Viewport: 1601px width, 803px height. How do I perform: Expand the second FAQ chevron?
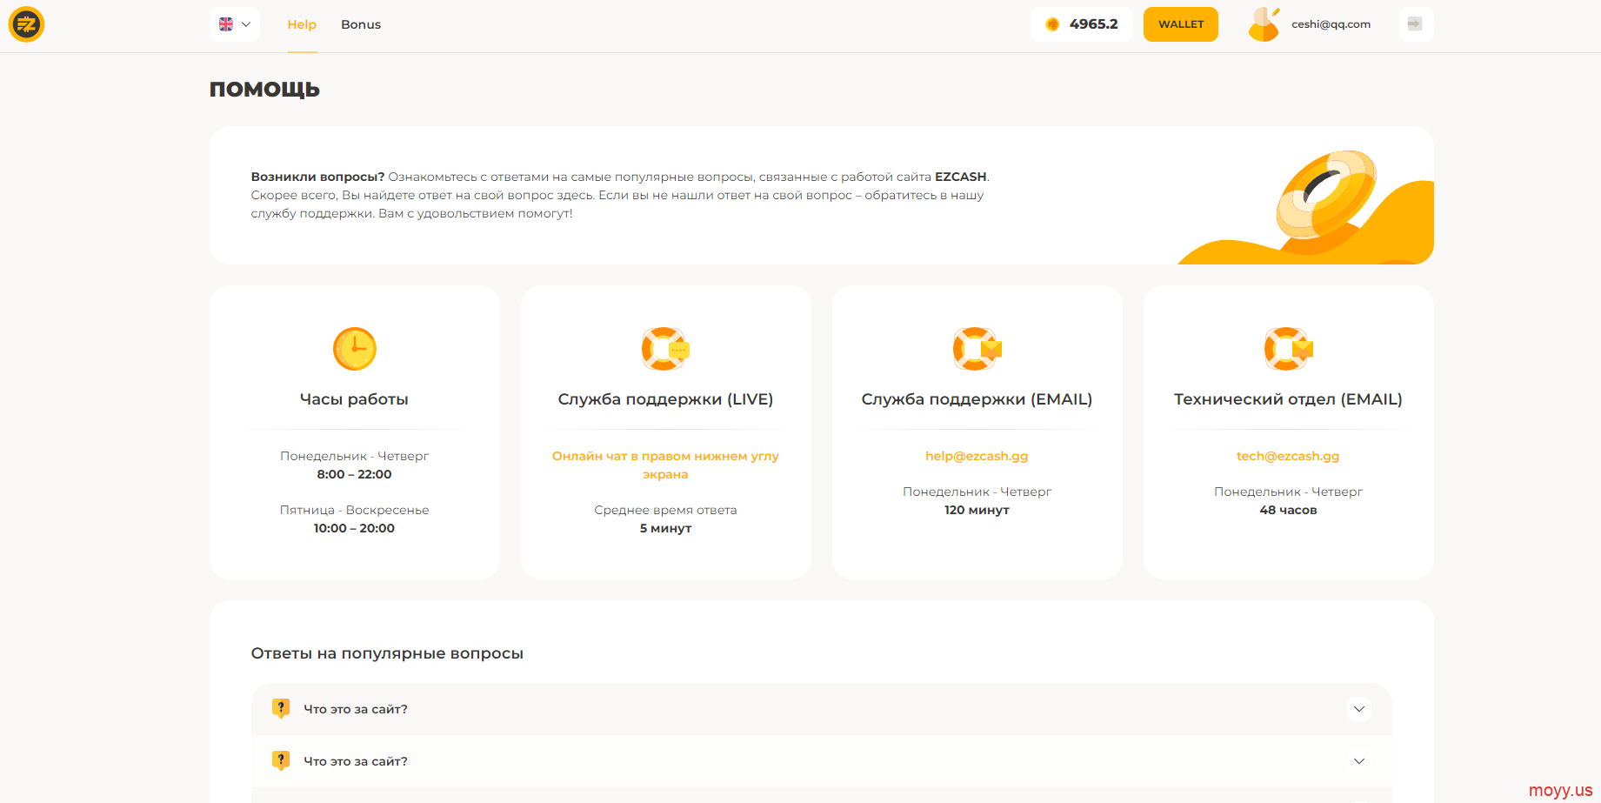(x=1358, y=761)
